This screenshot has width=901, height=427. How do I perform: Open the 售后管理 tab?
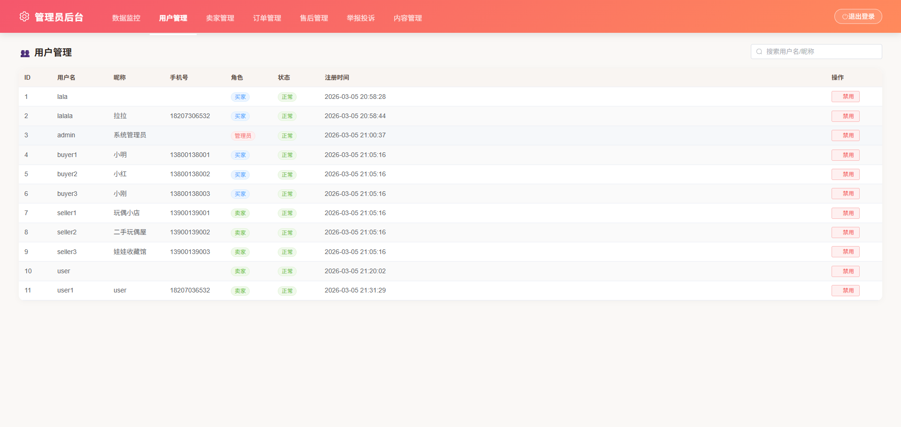tap(314, 18)
